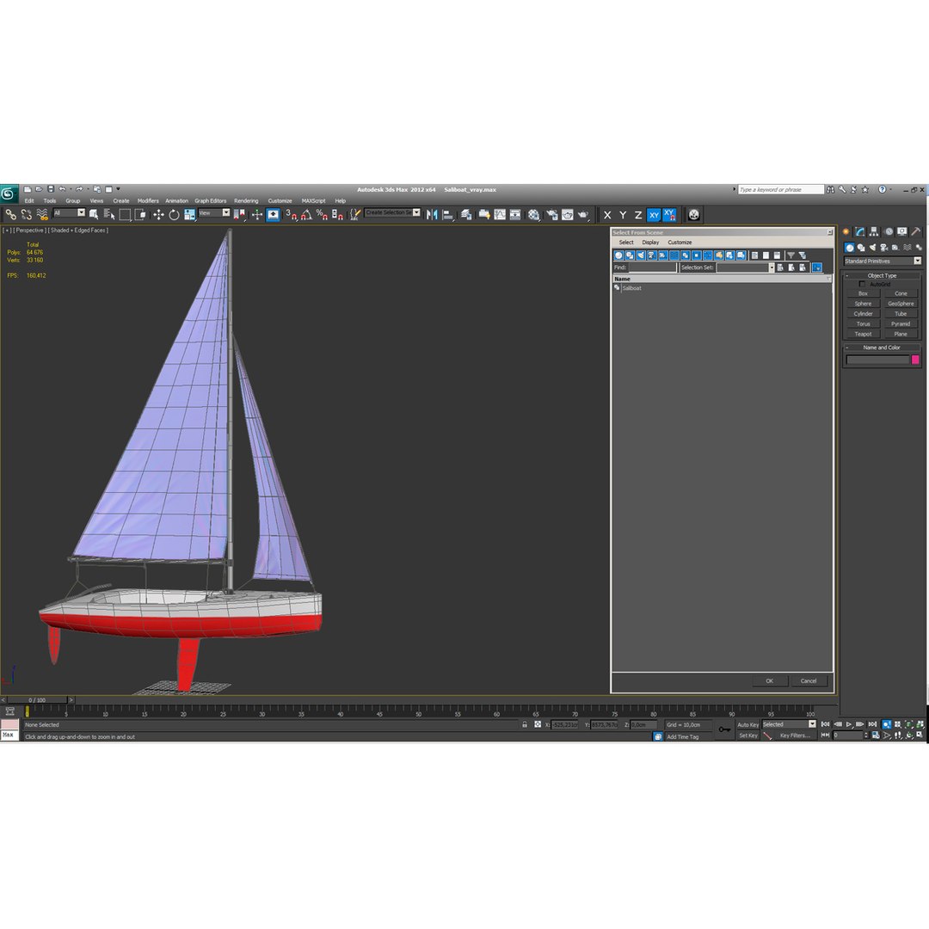Open the Edit menu

click(x=29, y=200)
